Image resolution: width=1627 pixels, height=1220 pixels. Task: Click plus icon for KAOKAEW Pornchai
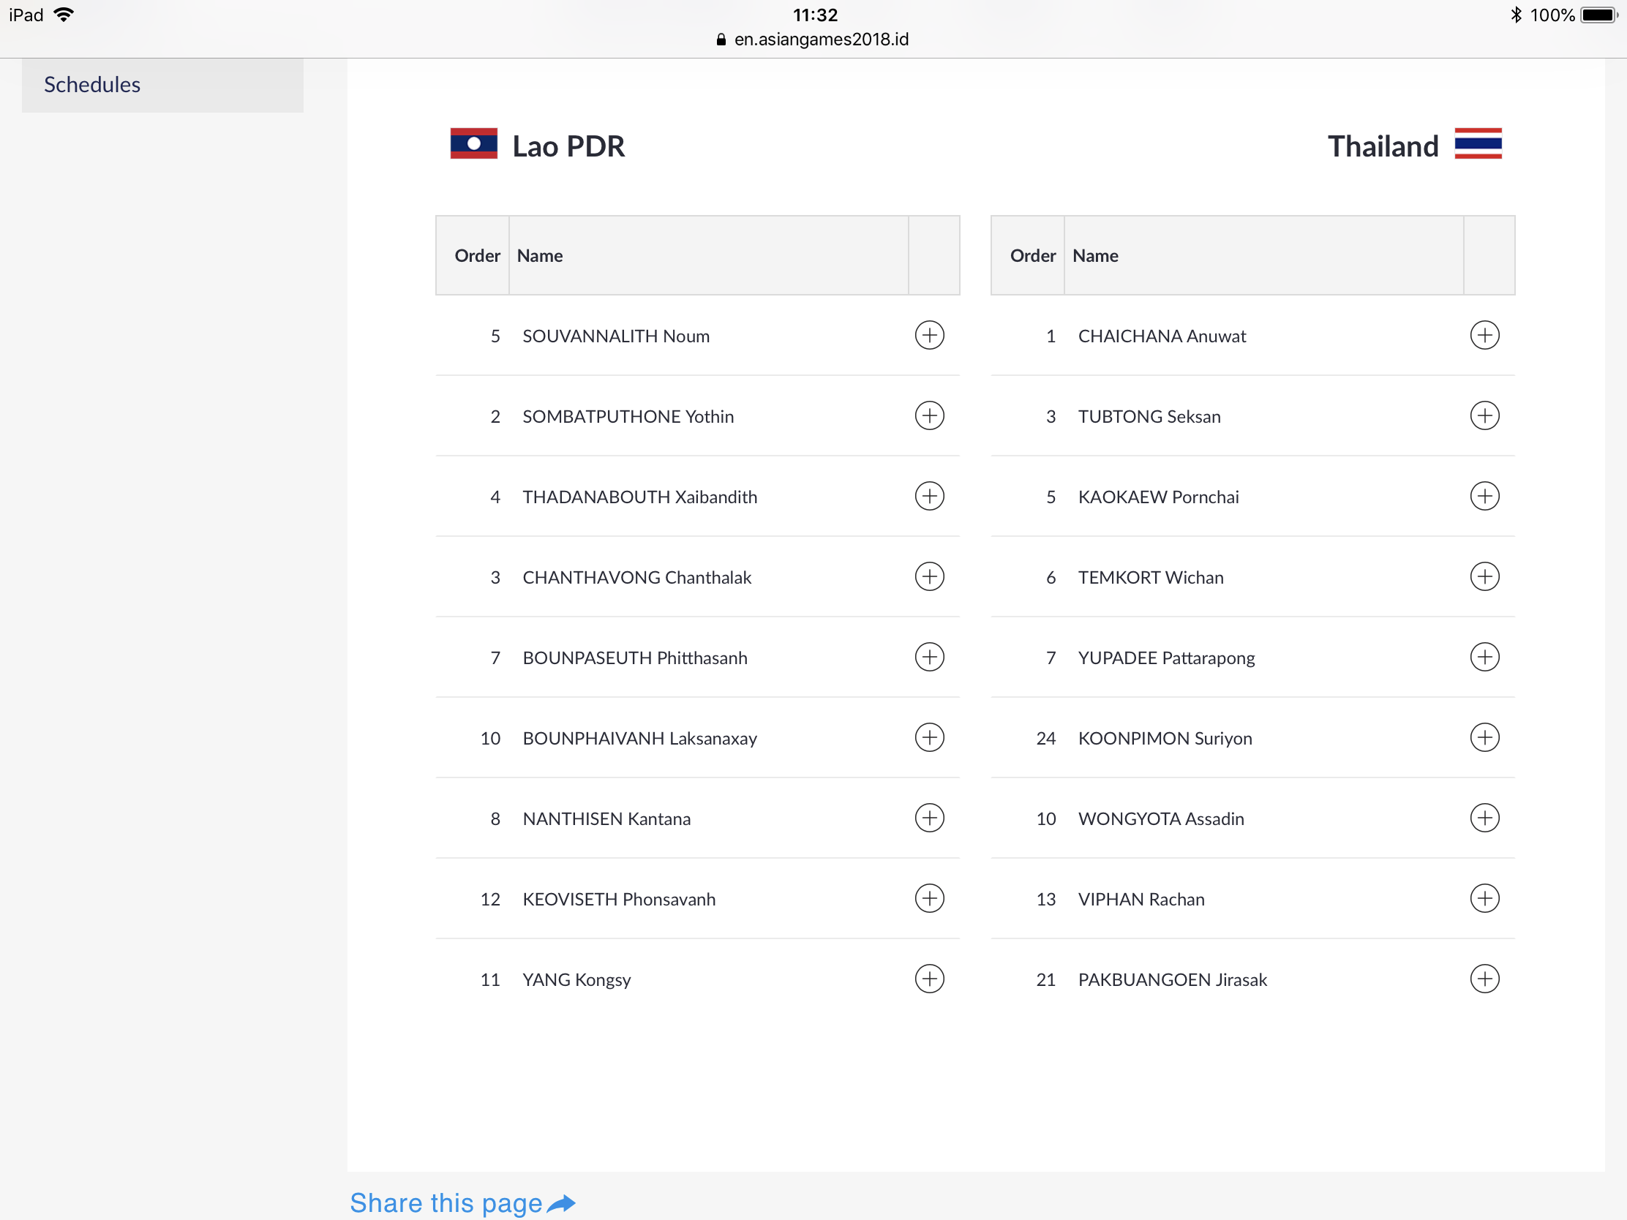pyautogui.click(x=1485, y=497)
